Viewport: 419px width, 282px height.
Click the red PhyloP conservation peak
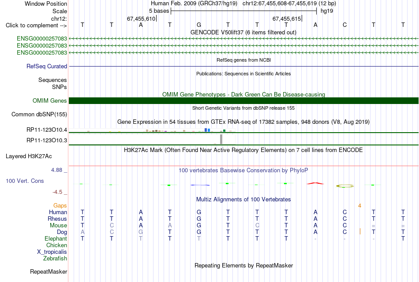pos(315,183)
